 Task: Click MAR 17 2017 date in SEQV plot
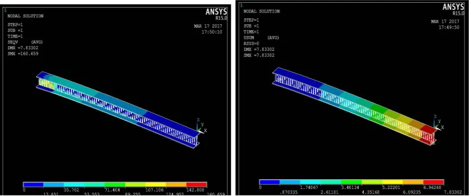pos(208,27)
